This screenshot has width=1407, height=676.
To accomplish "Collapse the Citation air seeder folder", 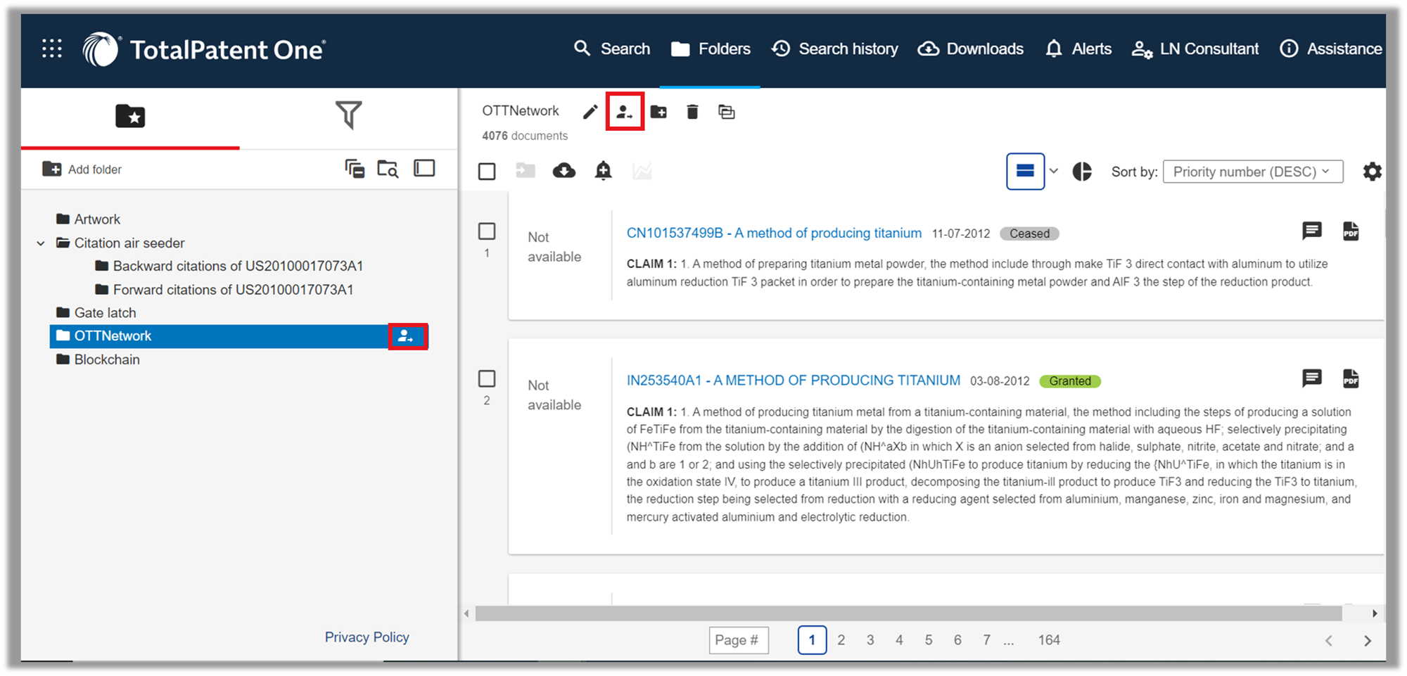I will tap(41, 243).
